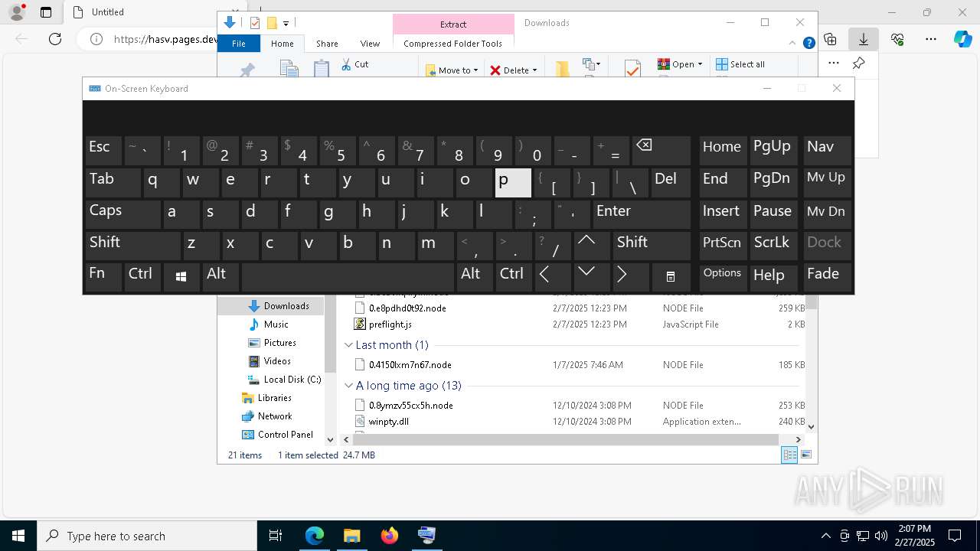Switch to the Share ribbon tab

click(327, 44)
